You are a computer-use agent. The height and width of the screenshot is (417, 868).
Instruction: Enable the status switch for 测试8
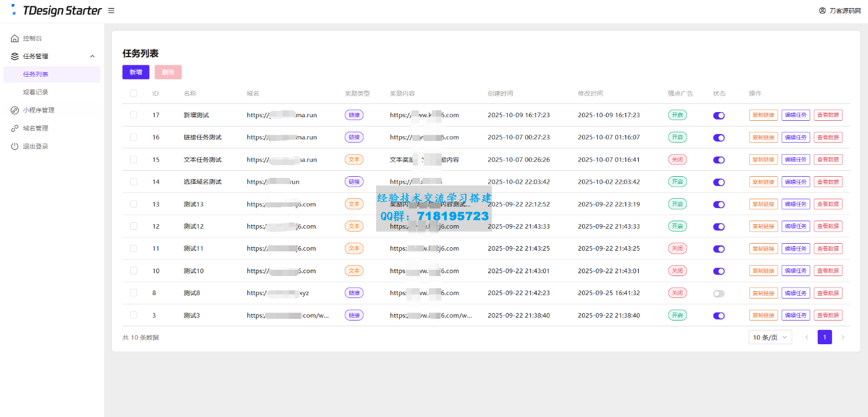point(719,293)
